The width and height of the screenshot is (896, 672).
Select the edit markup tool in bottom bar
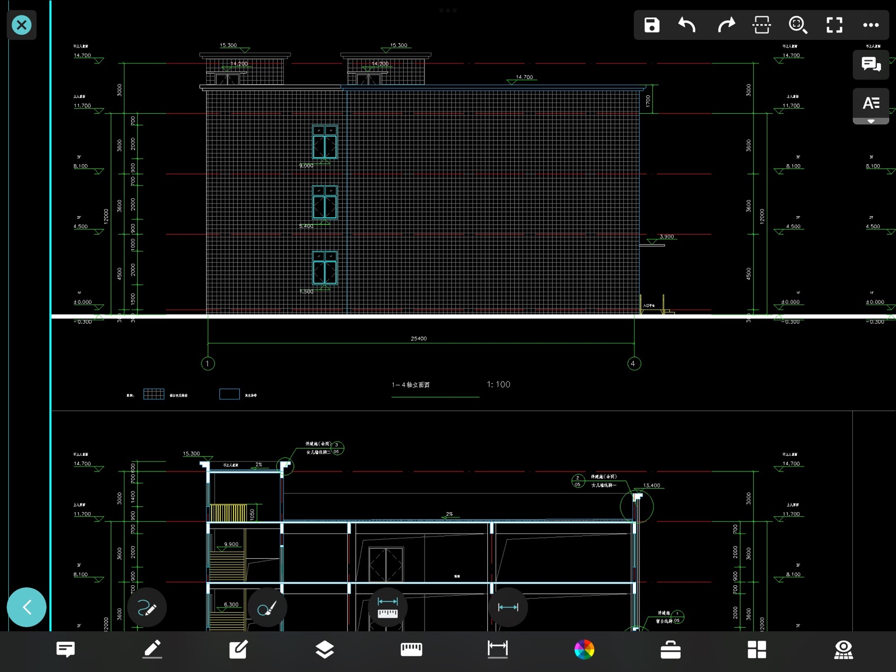click(239, 650)
